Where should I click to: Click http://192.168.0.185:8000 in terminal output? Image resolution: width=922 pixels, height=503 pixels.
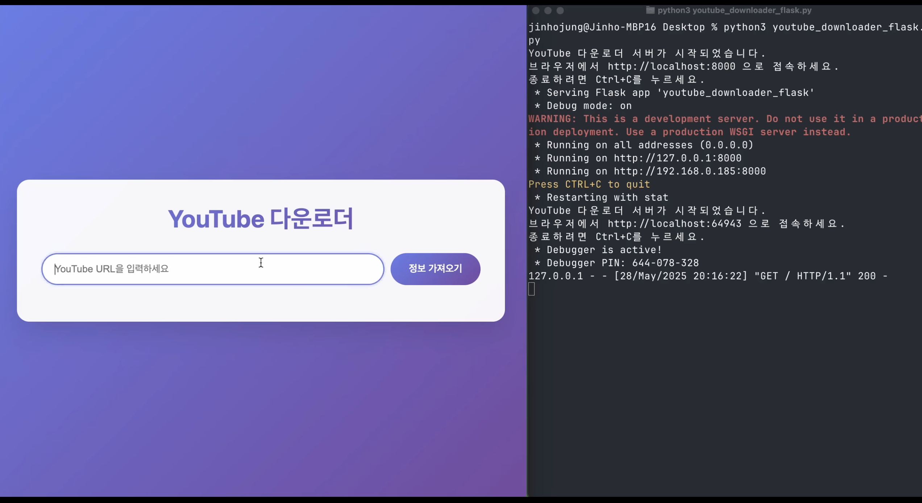click(690, 171)
